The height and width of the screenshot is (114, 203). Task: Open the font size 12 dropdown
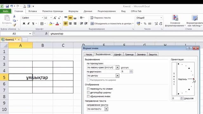point(51,18)
